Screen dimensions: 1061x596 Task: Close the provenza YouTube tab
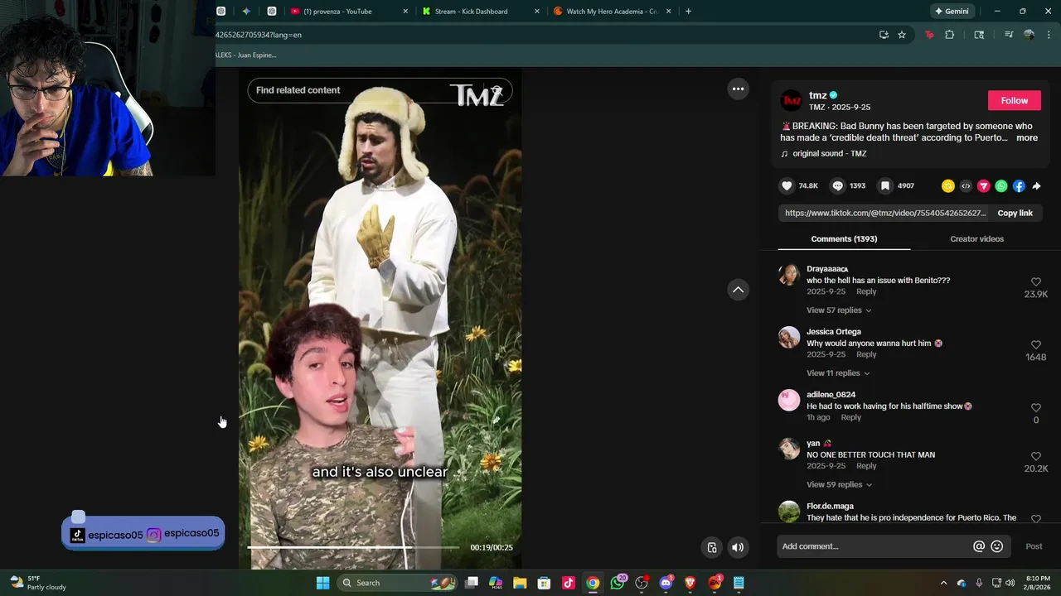[405, 12]
